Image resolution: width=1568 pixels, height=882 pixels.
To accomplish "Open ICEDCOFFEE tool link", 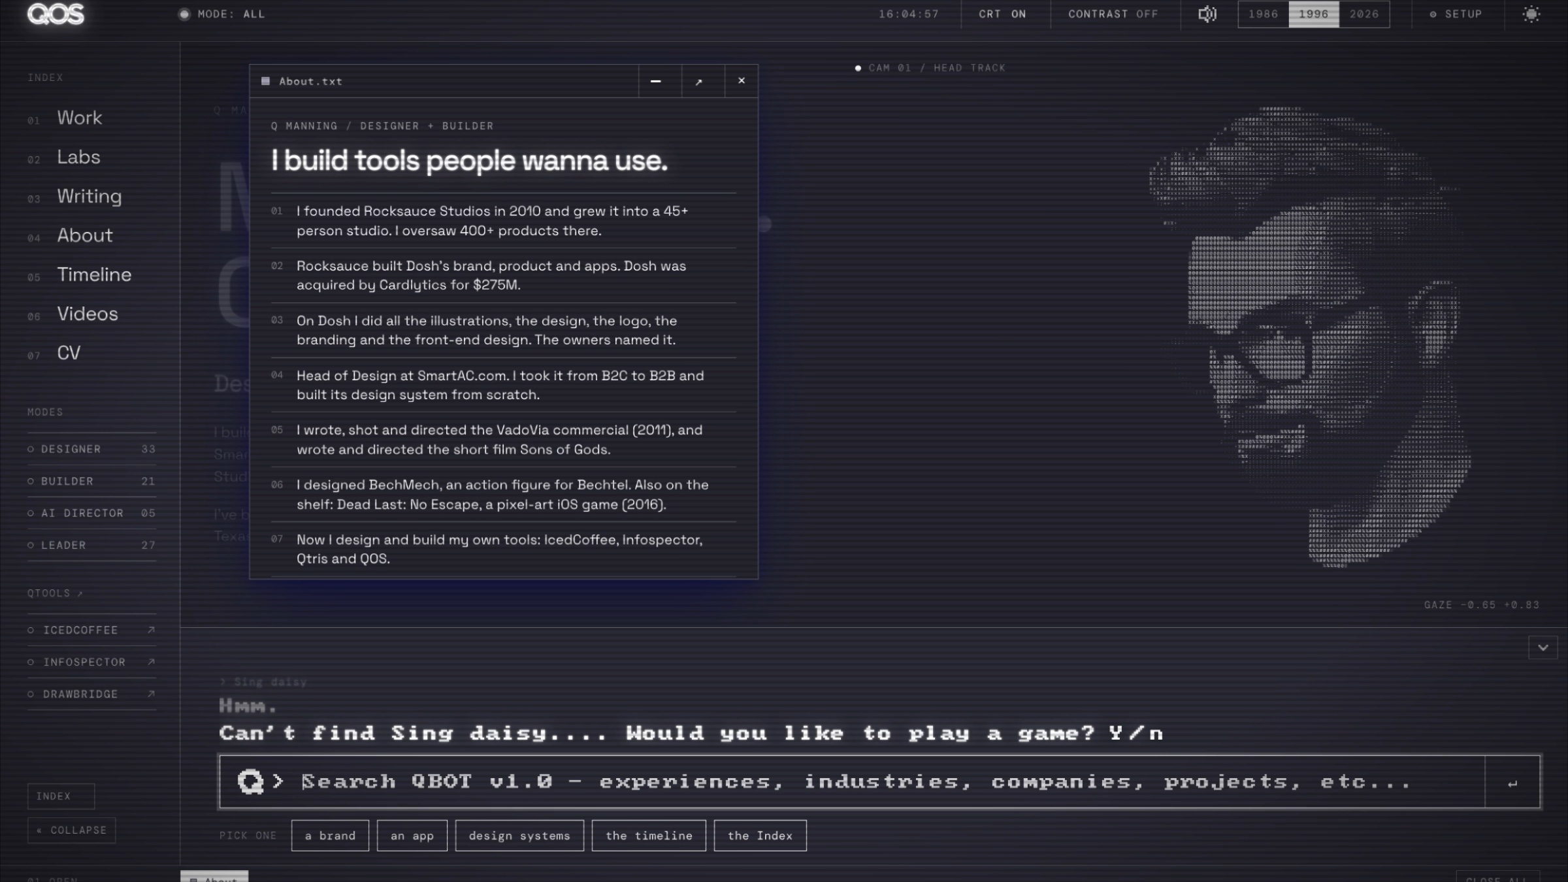I will 91,630.
